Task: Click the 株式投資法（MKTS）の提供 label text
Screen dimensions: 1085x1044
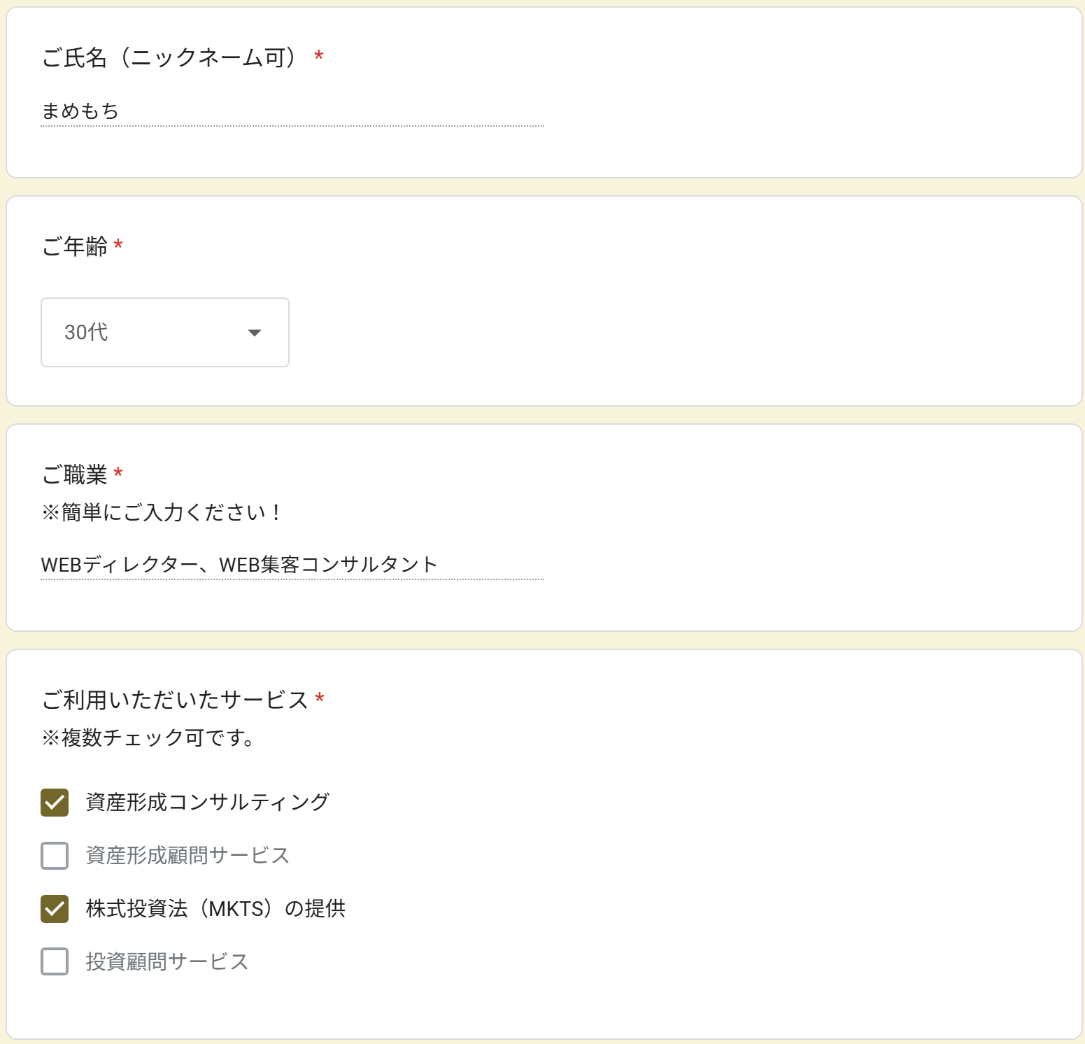Action: pyautogui.click(x=215, y=909)
